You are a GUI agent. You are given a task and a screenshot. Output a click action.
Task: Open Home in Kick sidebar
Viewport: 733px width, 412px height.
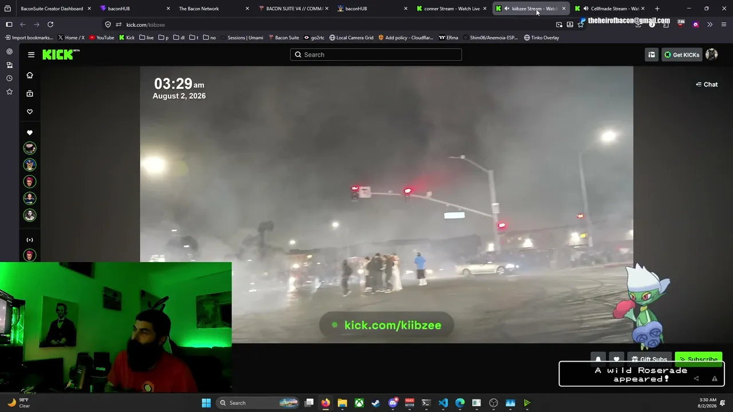30,76
